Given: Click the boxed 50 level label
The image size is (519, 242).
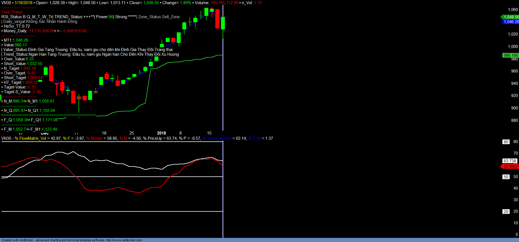Looking at the screenshot, I should point(506,177).
